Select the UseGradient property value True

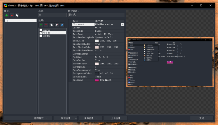98,77
